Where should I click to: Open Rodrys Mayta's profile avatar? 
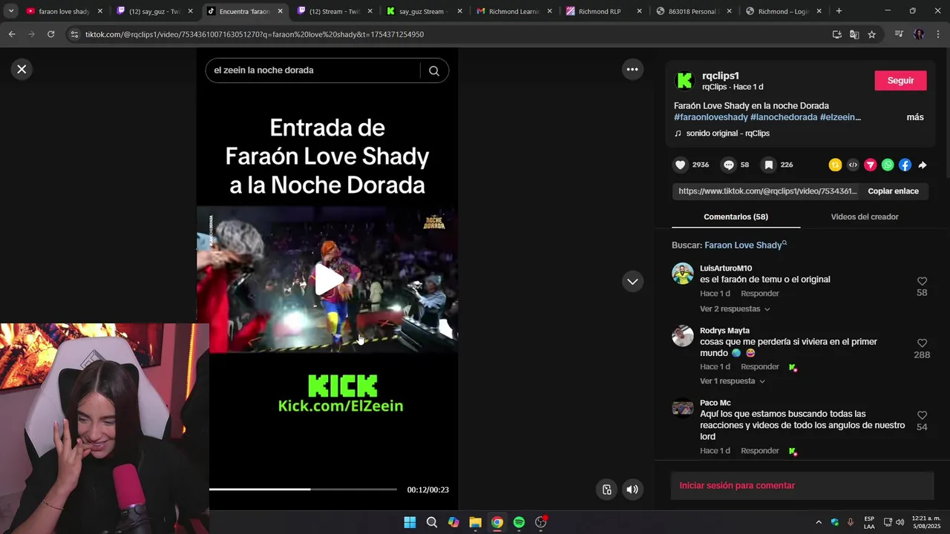pyautogui.click(x=682, y=336)
